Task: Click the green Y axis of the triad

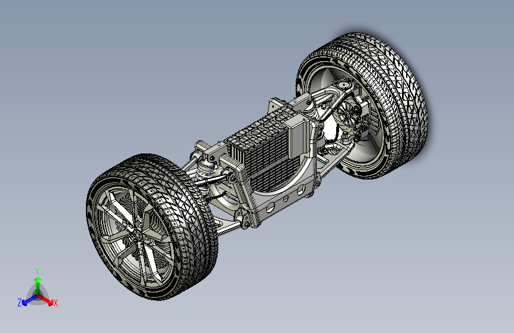Action: [x=38, y=286]
